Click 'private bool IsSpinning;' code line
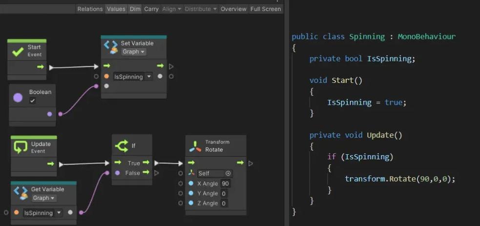The image size is (480, 226). [362, 59]
